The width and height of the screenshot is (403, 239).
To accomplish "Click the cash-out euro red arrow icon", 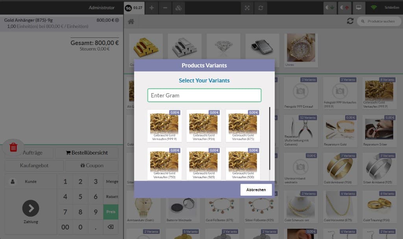I will click(344, 8).
